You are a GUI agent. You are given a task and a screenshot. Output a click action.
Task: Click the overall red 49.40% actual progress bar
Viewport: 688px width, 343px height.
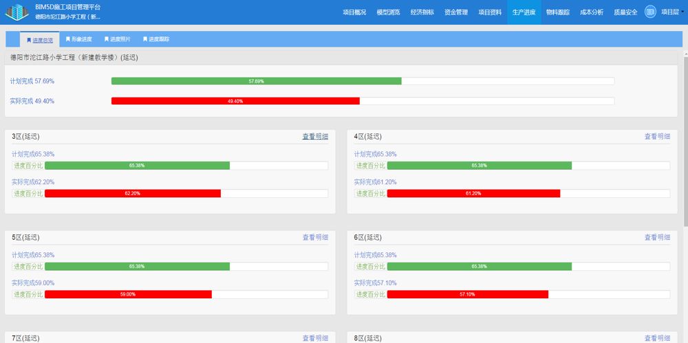coord(235,101)
